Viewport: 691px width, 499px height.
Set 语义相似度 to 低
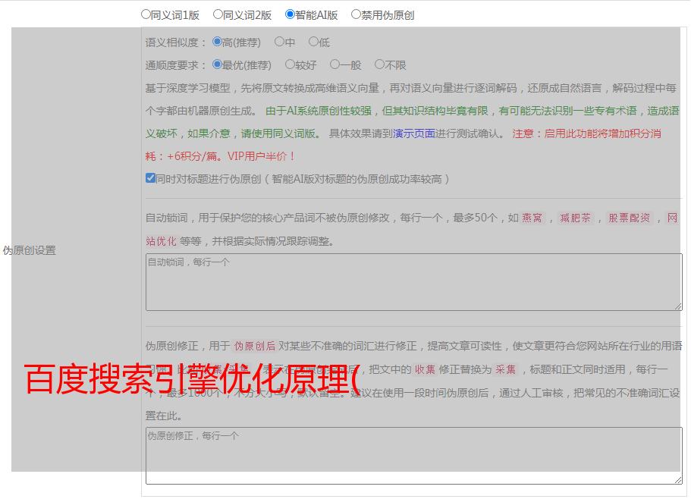[313, 42]
